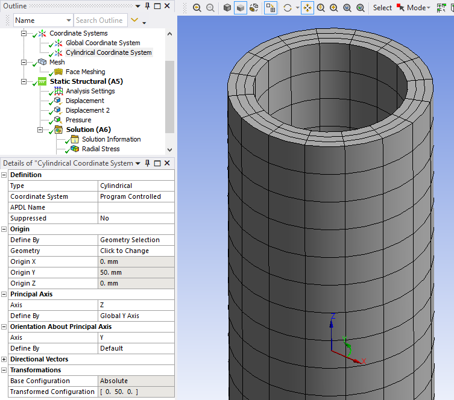Open the Outline panel options arrow
The height and width of the screenshot is (400, 454).
pos(137,5)
